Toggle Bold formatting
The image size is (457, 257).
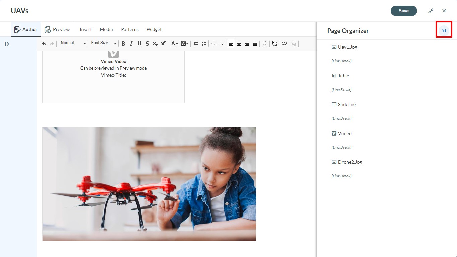click(123, 44)
